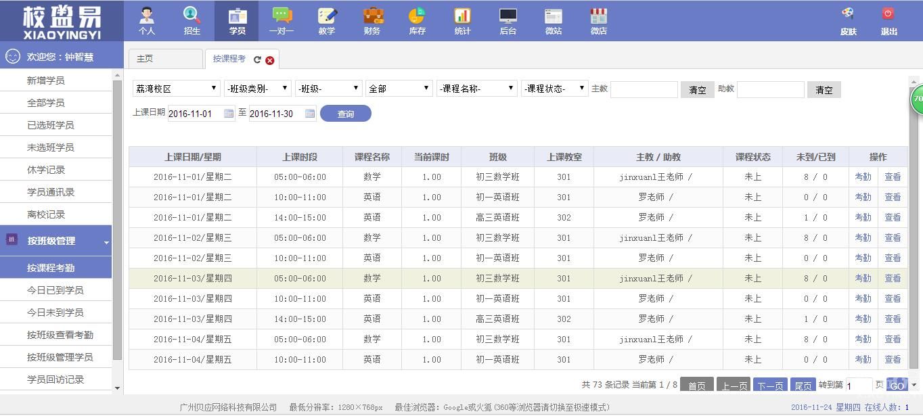923x416 pixels.
Task: Go to 首页 first page
Action: click(697, 386)
